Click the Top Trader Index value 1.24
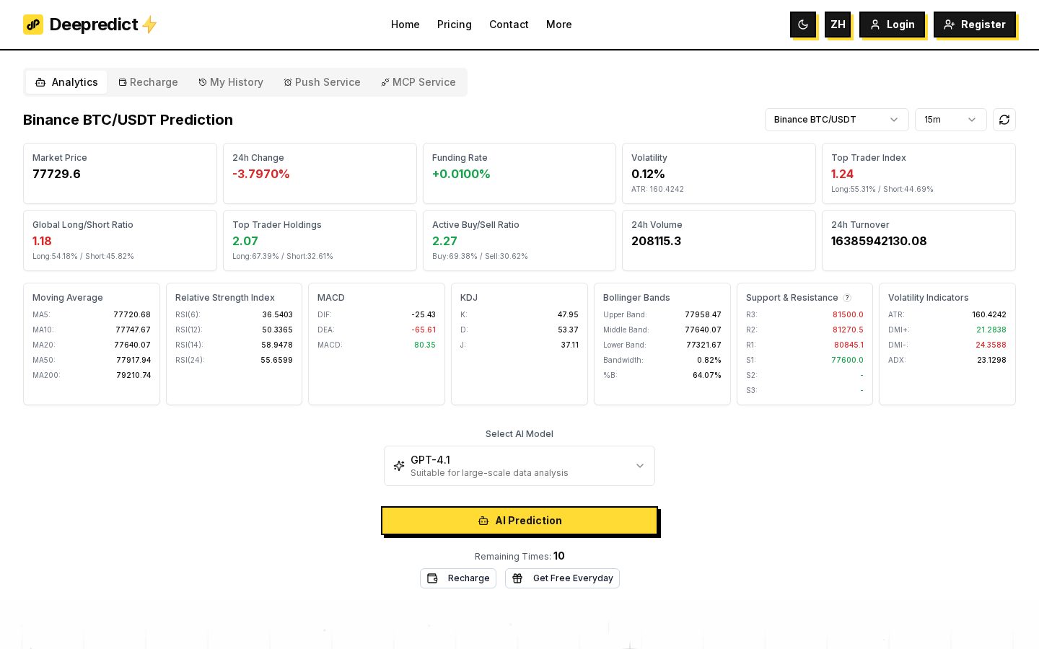 (x=842, y=174)
